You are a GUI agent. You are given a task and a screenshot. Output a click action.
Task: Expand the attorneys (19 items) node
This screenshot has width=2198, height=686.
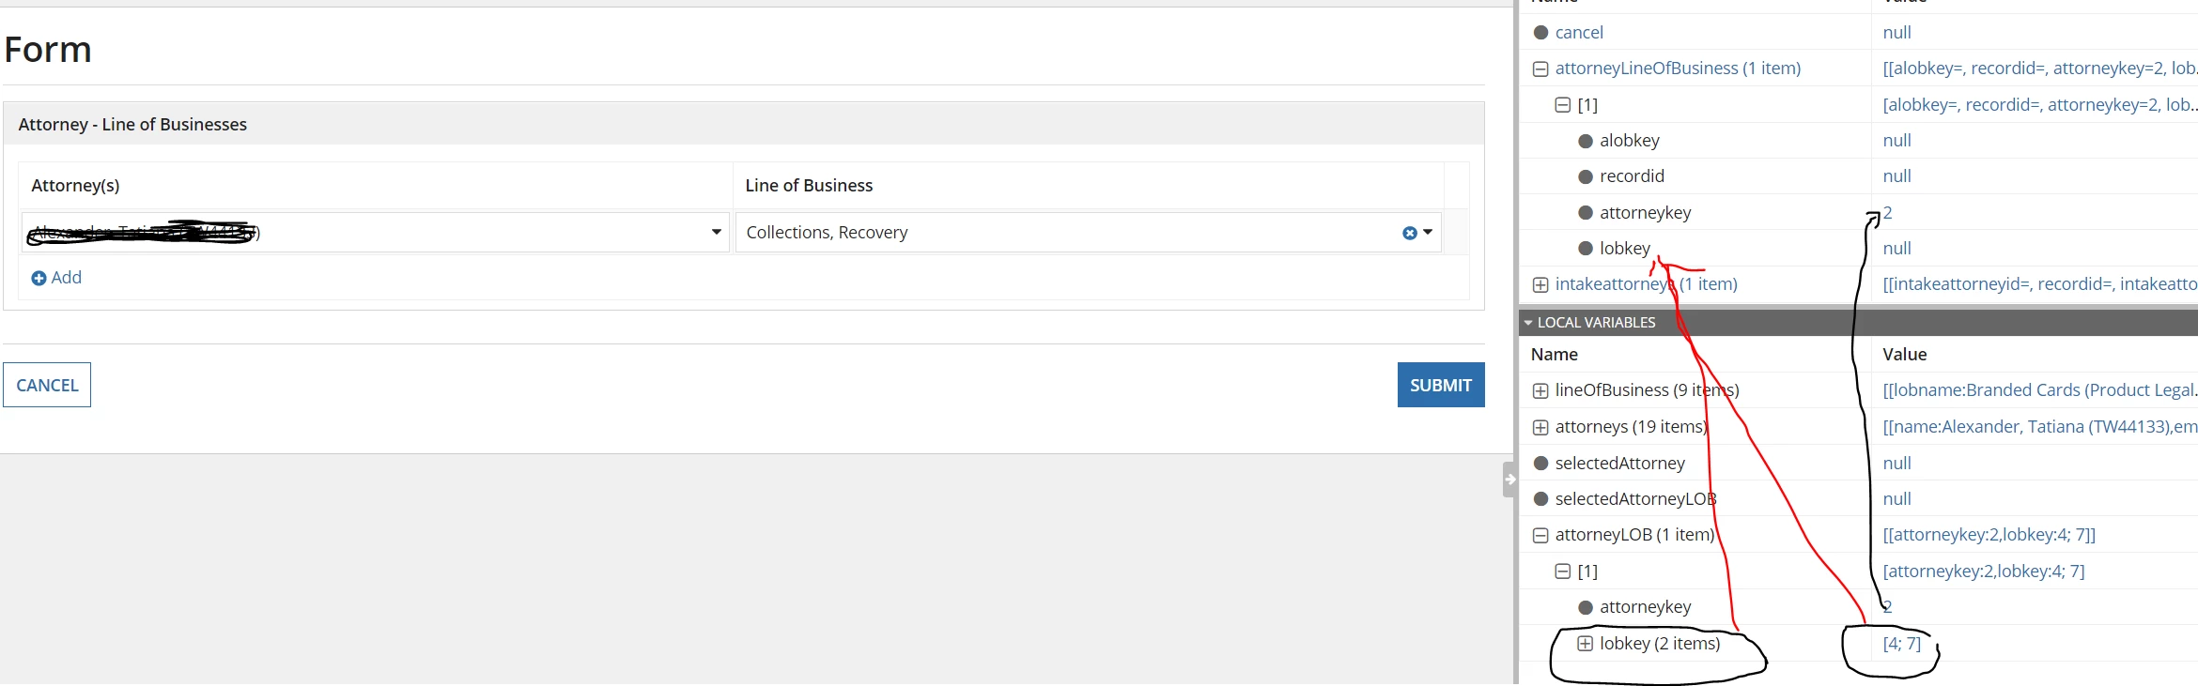click(x=1540, y=427)
